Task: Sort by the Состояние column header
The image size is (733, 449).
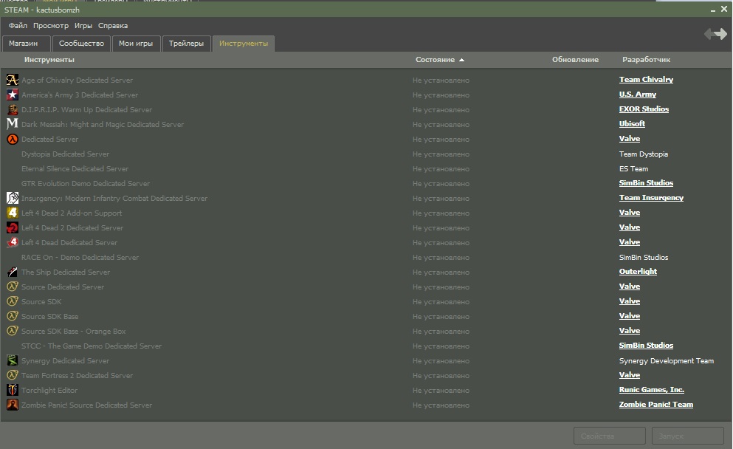Action: [x=439, y=60]
